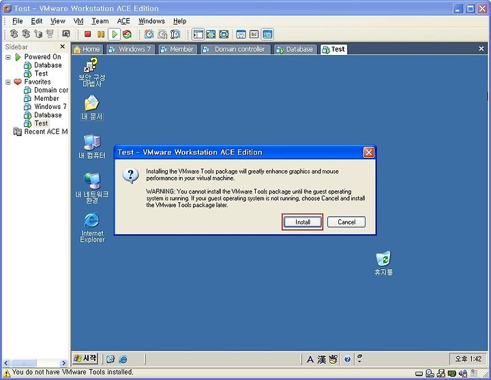
Task: Close the Sidebar panel
Action: (62, 46)
